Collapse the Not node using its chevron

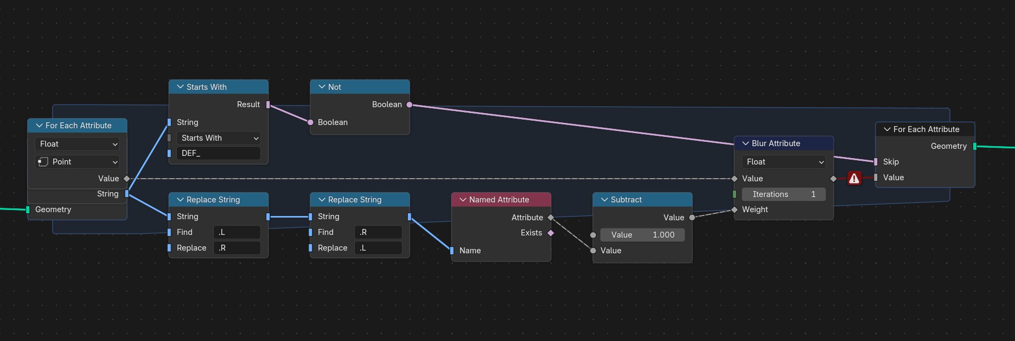pyautogui.click(x=322, y=87)
